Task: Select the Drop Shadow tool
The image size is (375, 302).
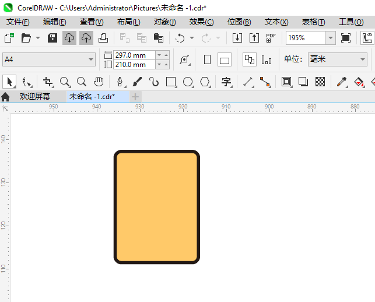Action: click(x=303, y=82)
